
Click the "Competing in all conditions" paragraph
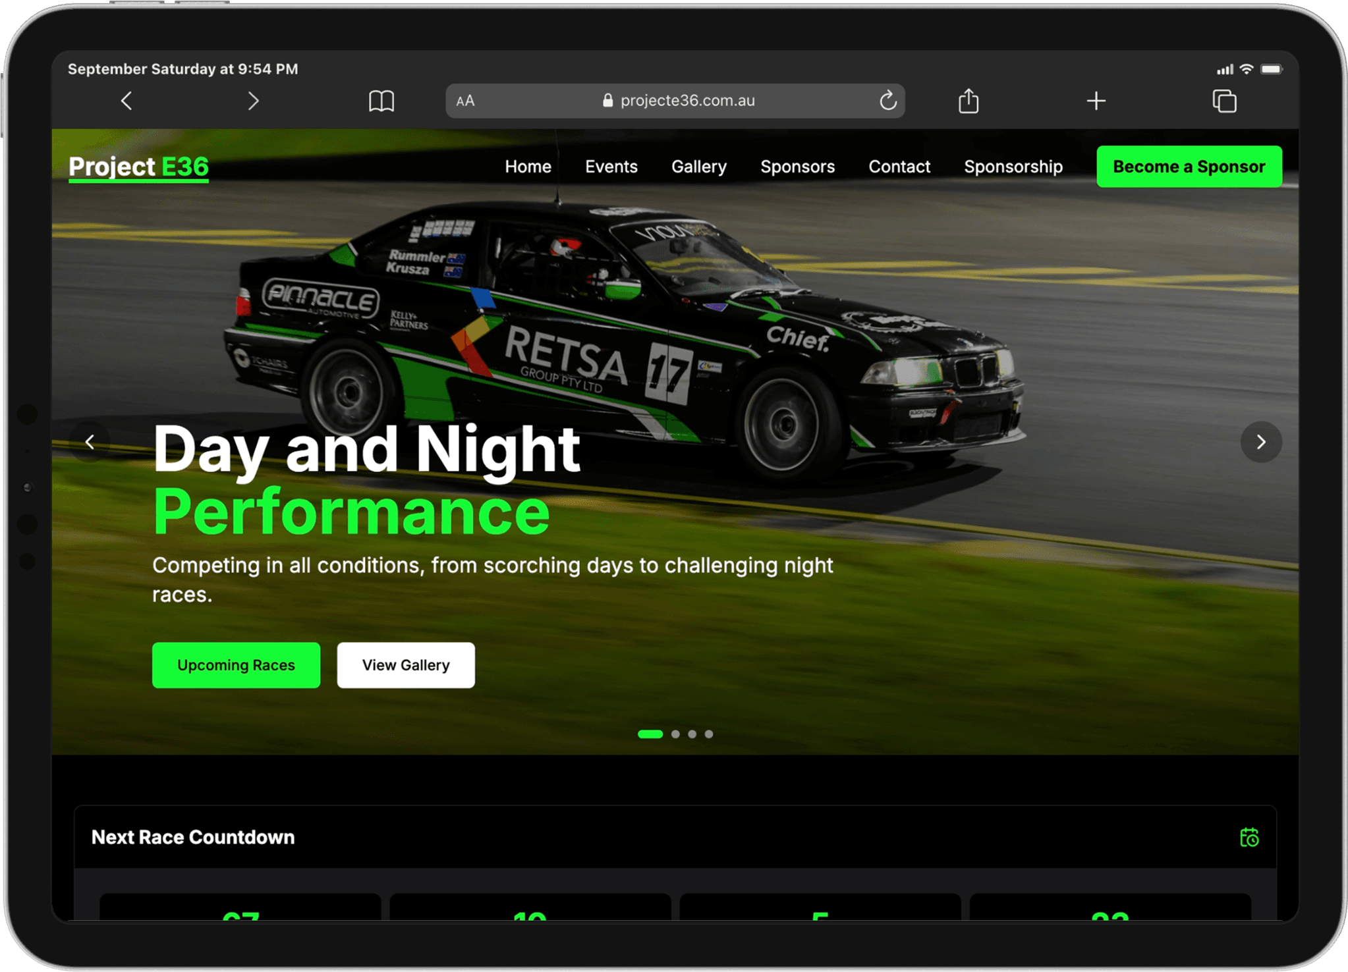tap(493, 580)
